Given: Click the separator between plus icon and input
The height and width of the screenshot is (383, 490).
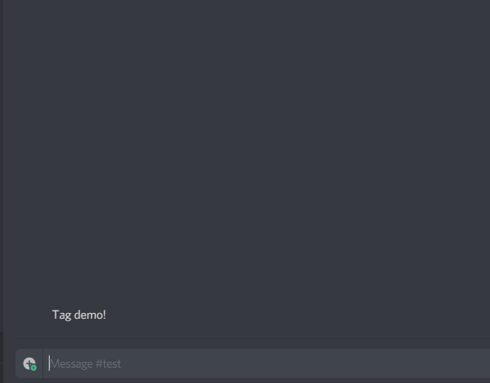Looking at the screenshot, I should (42, 363).
